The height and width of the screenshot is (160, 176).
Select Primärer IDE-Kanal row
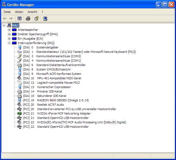[x=43, y=91]
